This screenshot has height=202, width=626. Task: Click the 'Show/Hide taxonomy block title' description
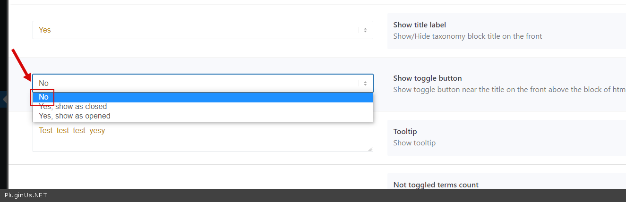[467, 36]
